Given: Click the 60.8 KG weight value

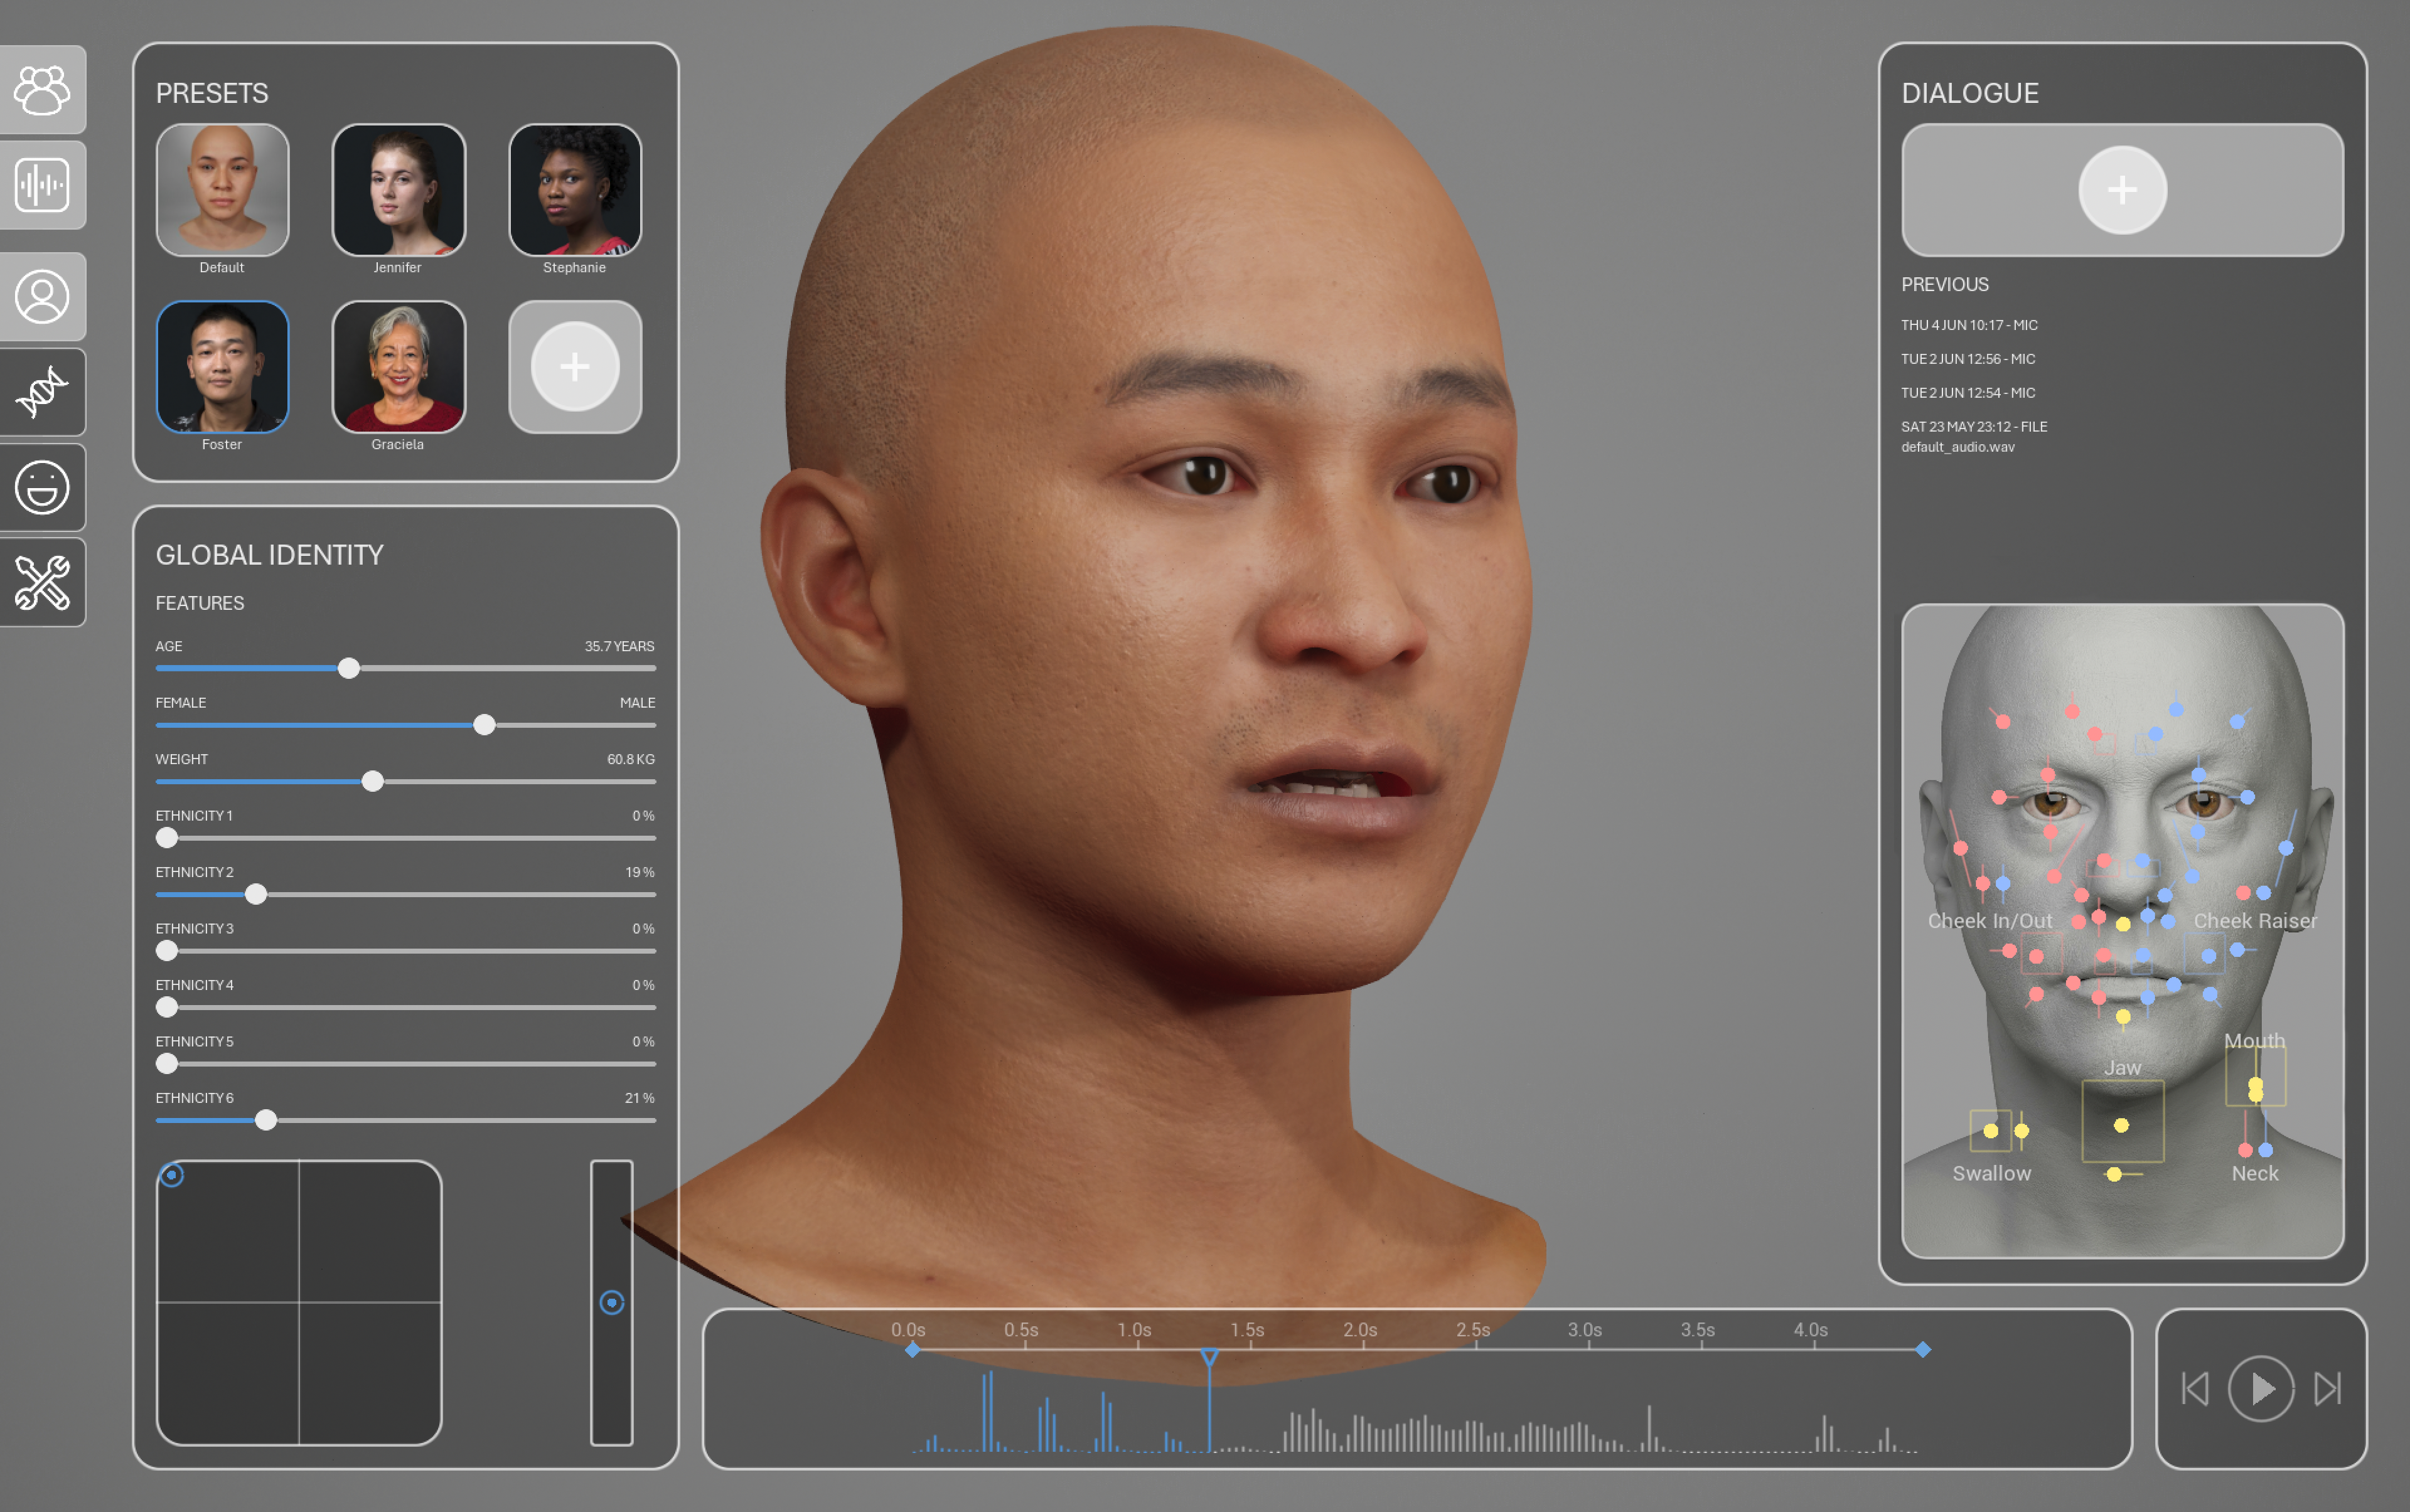Looking at the screenshot, I should (x=630, y=760).
